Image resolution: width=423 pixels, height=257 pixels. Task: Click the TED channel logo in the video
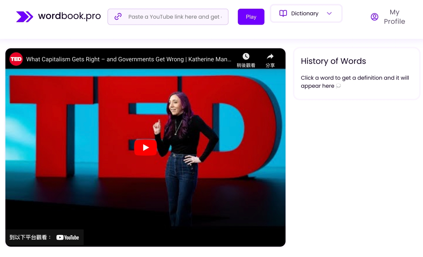16,59
